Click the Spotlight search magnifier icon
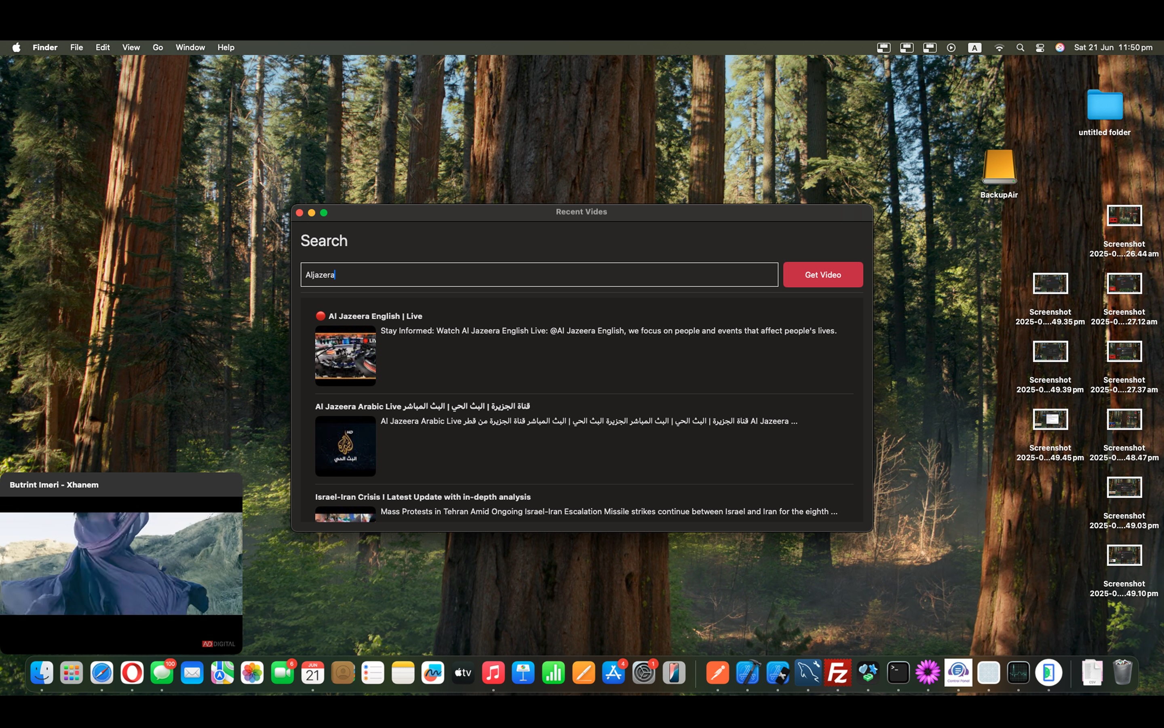This screenshot has height=728, width=1164. (1020, 48)
